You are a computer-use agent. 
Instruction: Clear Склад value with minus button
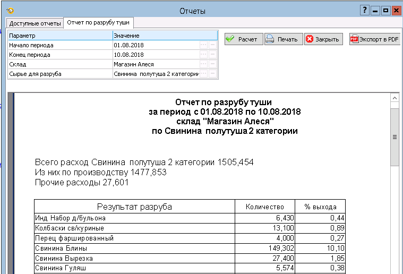point(213,64)
